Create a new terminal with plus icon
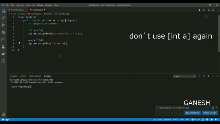 tap(199, 76)
